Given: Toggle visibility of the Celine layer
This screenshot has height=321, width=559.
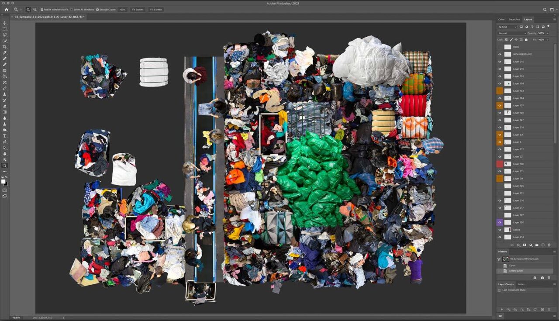Looking at the screenshot, I should point(500,230).
